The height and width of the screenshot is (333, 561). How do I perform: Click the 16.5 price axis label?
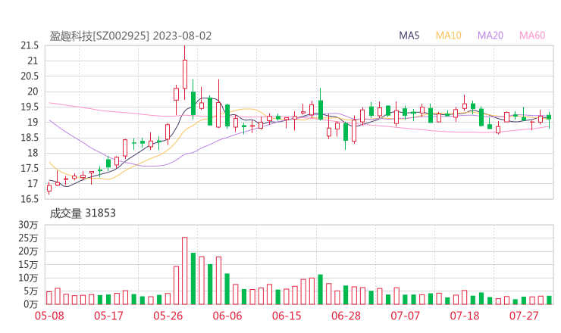tap(30, 199)
